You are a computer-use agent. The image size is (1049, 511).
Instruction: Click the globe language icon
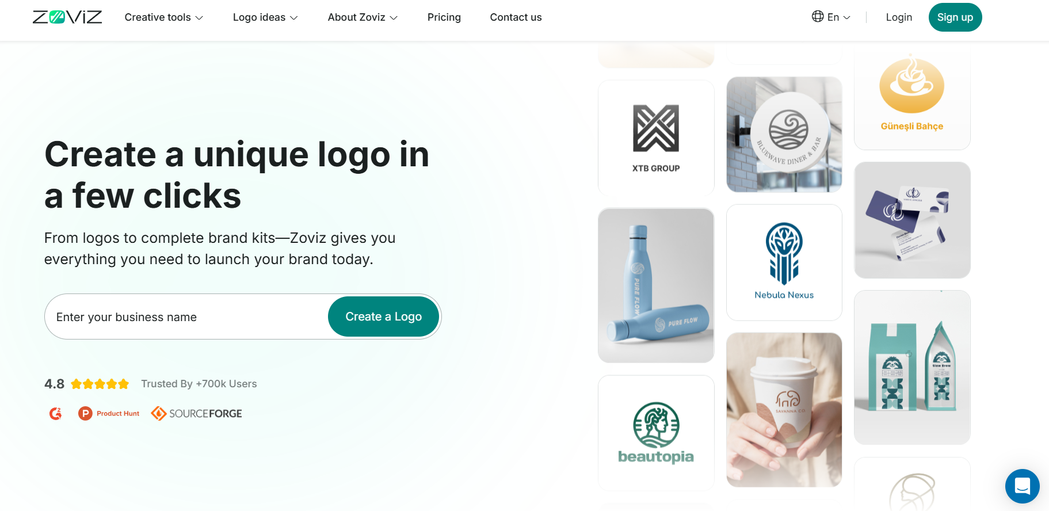(817, 17)
